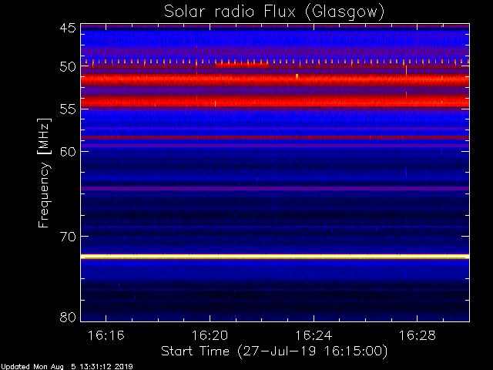
Task: Click the 'Updated Mon Aug 5 13:31:12 2019' timestamp
Action: 67,367
